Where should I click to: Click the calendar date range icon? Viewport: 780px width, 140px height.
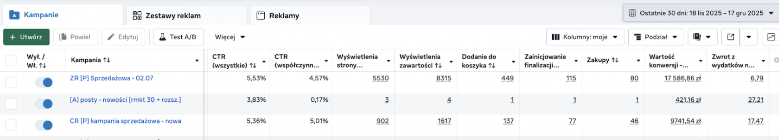(632, 13)
